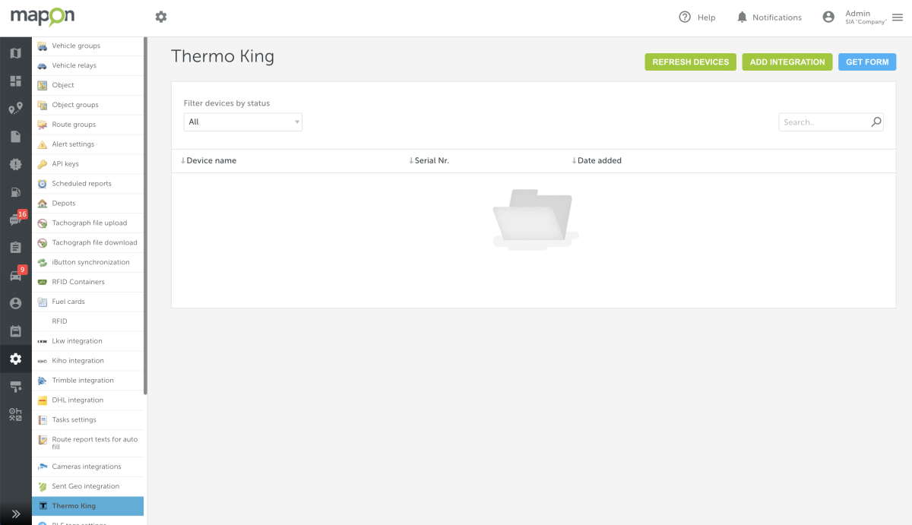Open the Filter devices by status dropdown

click(242, 122)
